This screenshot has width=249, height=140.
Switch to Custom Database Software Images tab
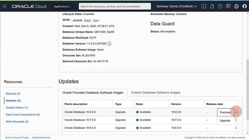pyautogui.click(x=156, y=93)
